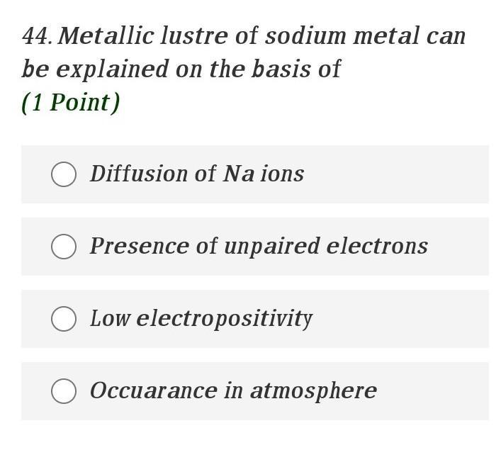Click empty right side of unpaired electrons row

(x=461, y=247)
